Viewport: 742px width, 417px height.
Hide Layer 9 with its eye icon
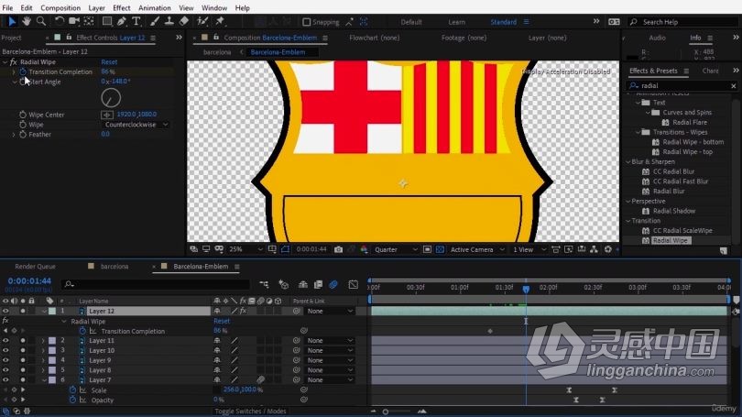(x=5, y=360)
